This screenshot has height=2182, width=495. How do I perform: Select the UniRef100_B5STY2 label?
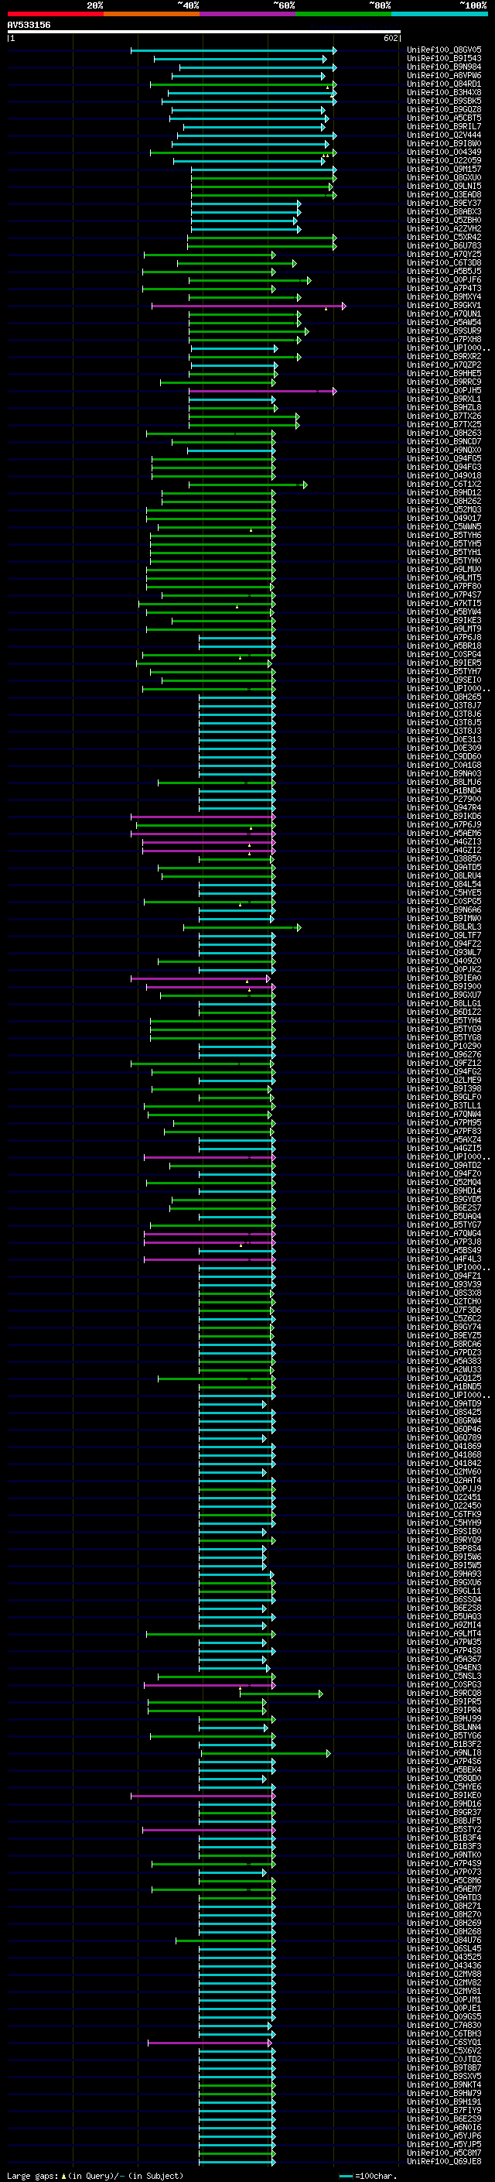[444, 1830]
